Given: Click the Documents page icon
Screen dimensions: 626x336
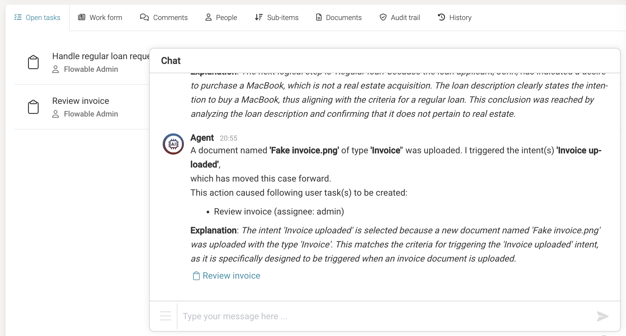Looking at the screenshot, I should (319, 17).
